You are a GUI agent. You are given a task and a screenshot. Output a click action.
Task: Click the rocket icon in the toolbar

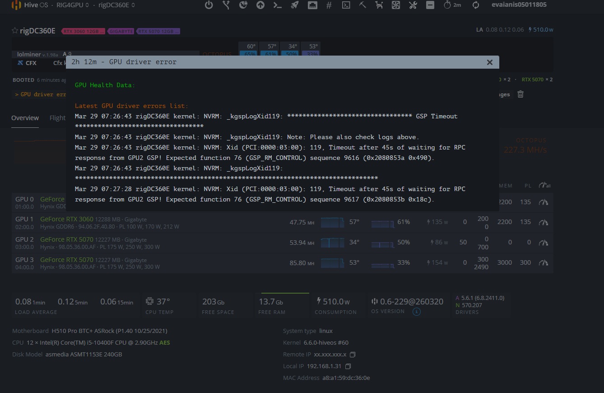point(294,5)
